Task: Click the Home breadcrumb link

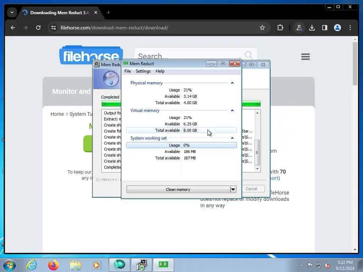Action: pyautogui.click(x=57, y=114)
